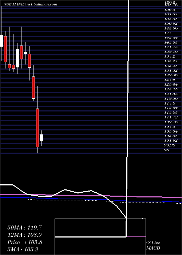Select the 127.4 price level label
The height and width of the screenshot is (255, 182).
click(x=170, y=80)
